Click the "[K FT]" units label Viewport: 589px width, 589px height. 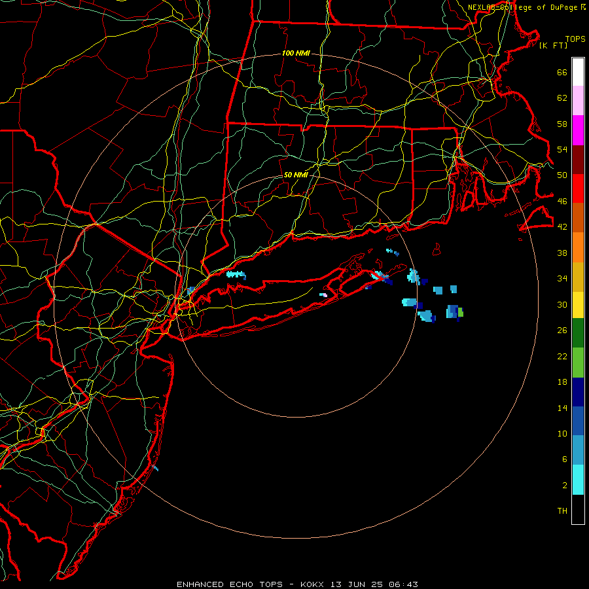[553, 45]
